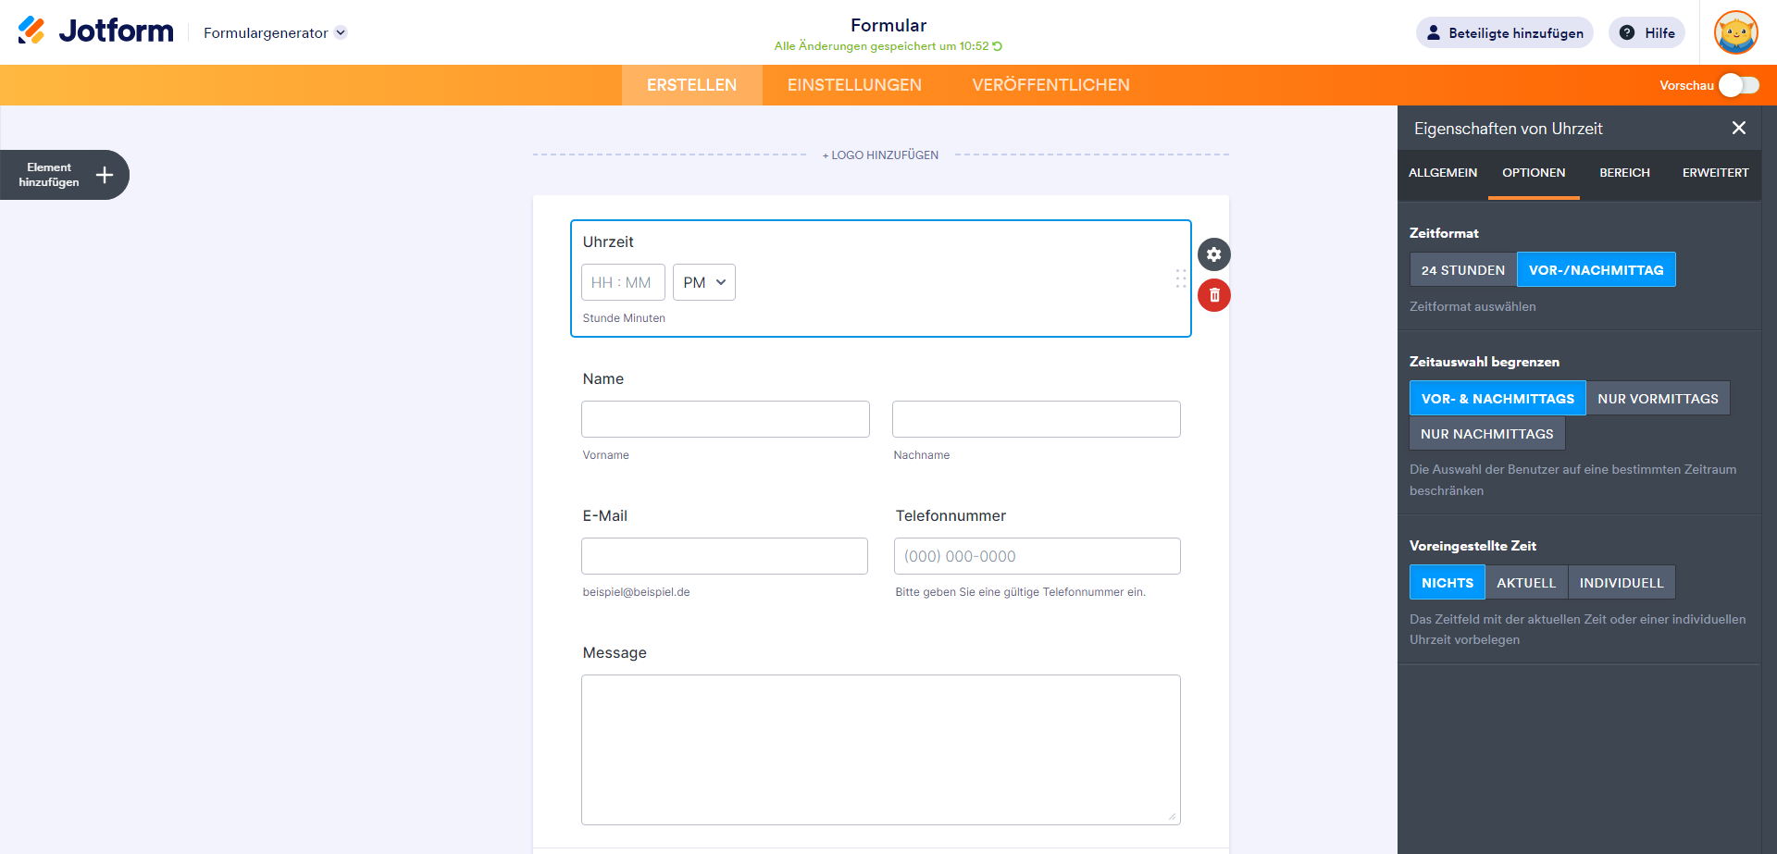Click the Jotform logo icon

(x=31, y=31)
